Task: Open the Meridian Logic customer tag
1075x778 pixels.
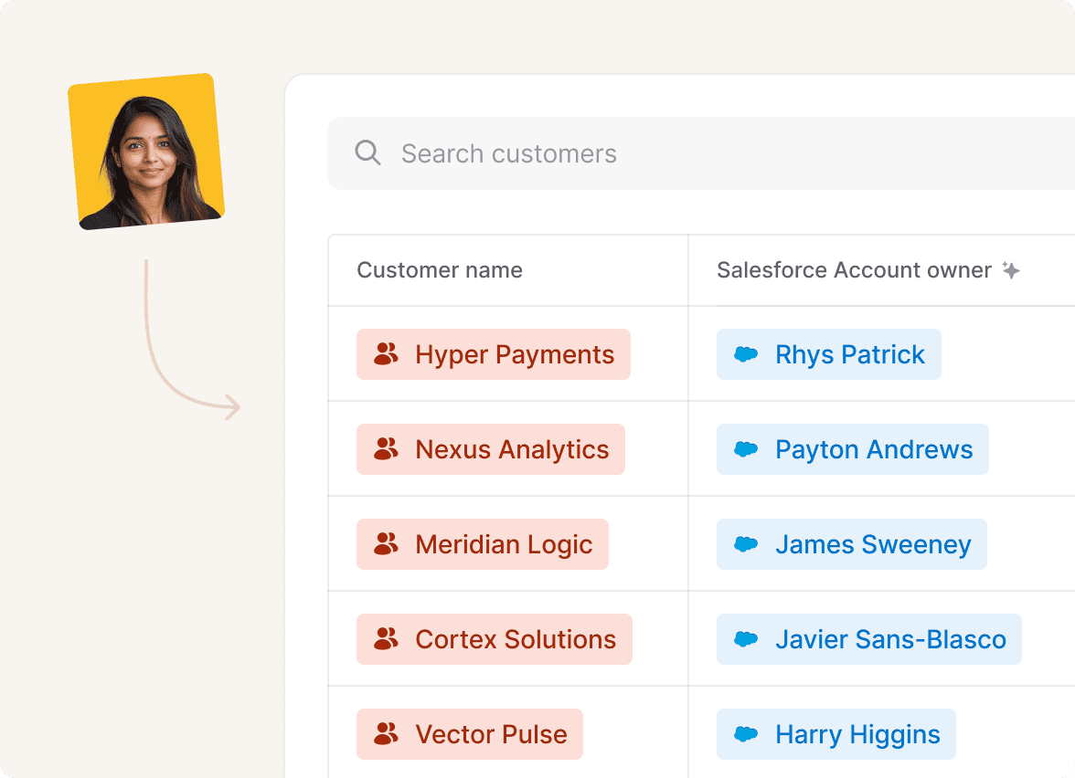Action: pos(482,544)
